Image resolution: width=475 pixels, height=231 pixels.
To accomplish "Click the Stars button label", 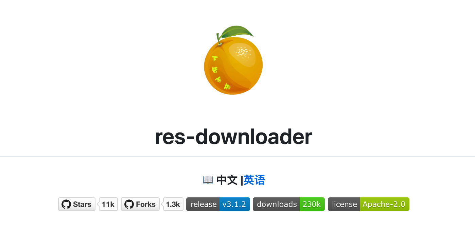I will click(x=82, y=204).
